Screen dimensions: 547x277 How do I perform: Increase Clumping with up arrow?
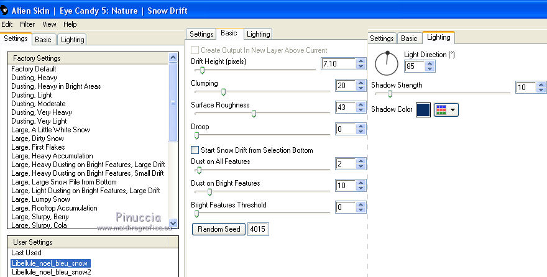point(361,83)
